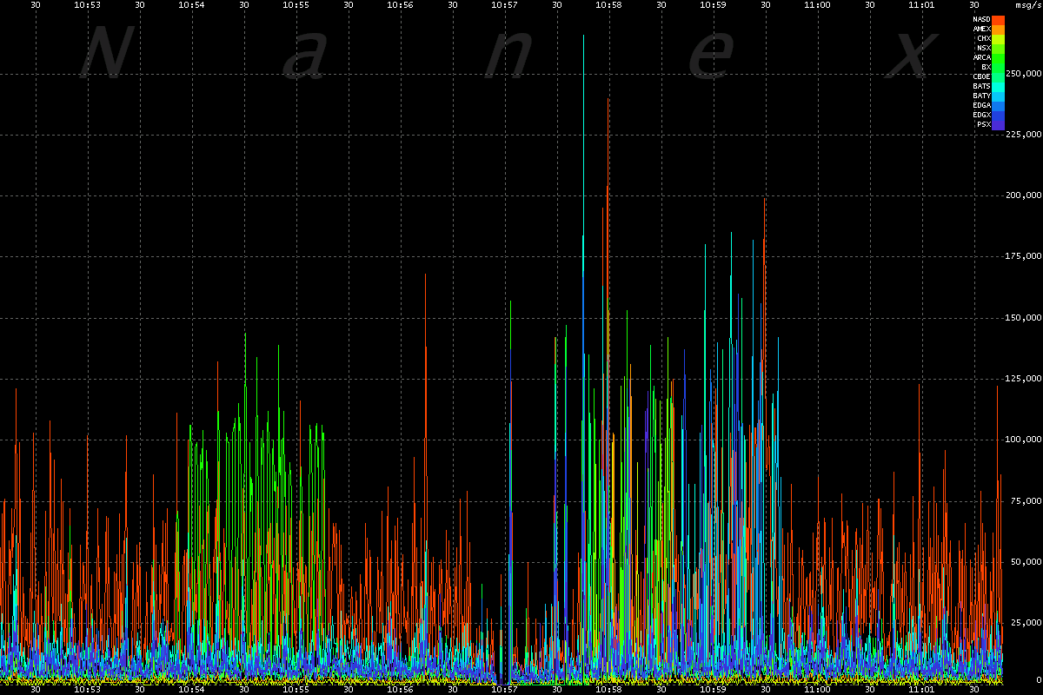Click the 250,000 y-axis value
Image resolution: width=1043 pixels, height=695 pixels.
(1023, 74)
